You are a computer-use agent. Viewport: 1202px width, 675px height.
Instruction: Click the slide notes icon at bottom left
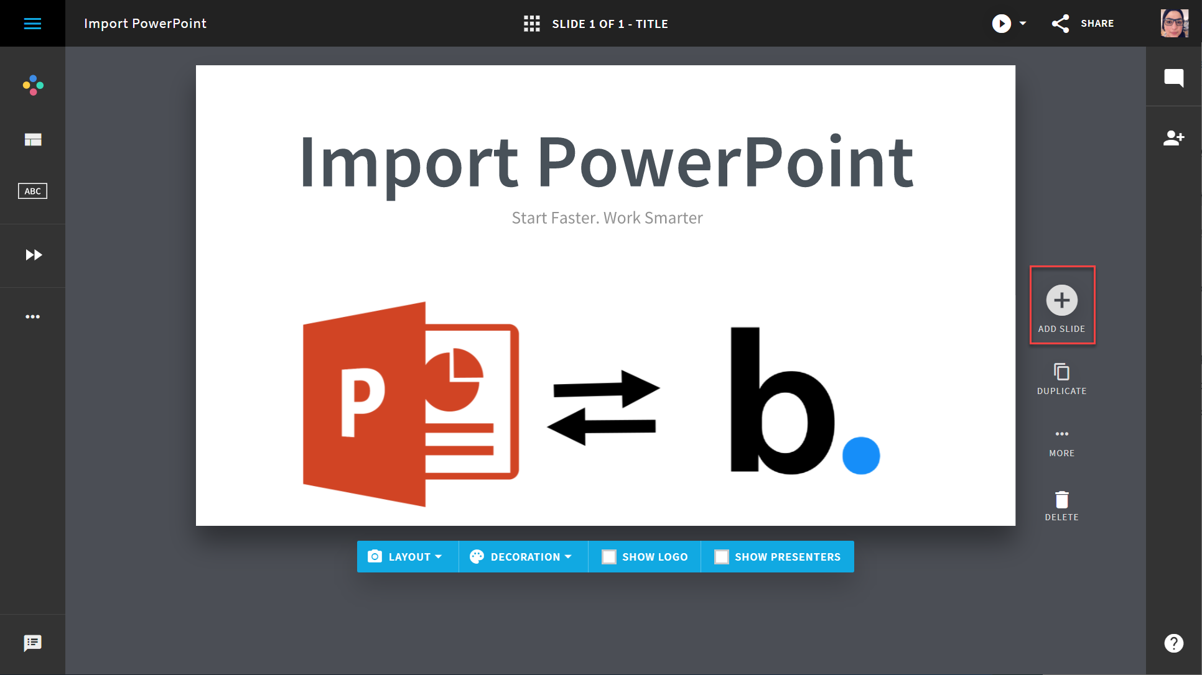pos(33,643)
